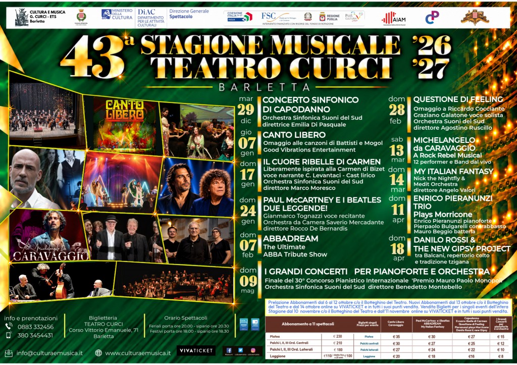Click the Direzione Generale Spettacolo text
The image size is (517, 365).
[189, 14]
